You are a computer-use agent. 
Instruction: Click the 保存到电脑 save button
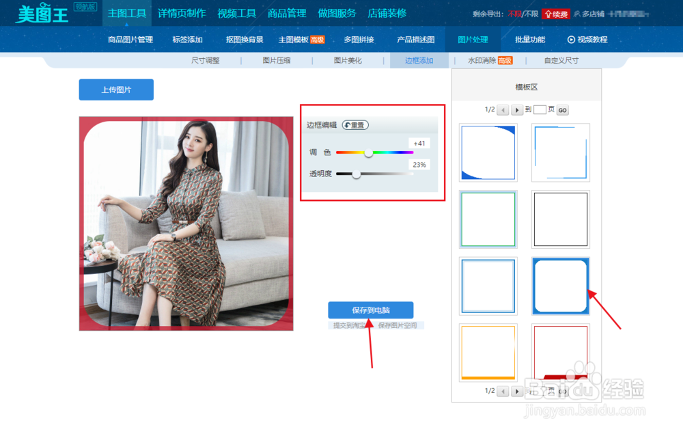coord(372,310)
